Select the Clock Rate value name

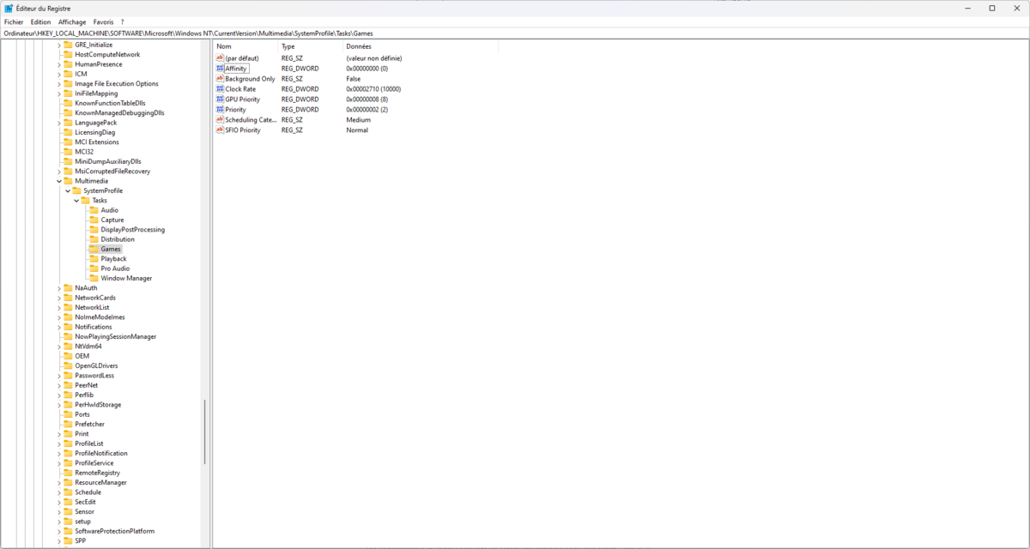click(240, 89)
